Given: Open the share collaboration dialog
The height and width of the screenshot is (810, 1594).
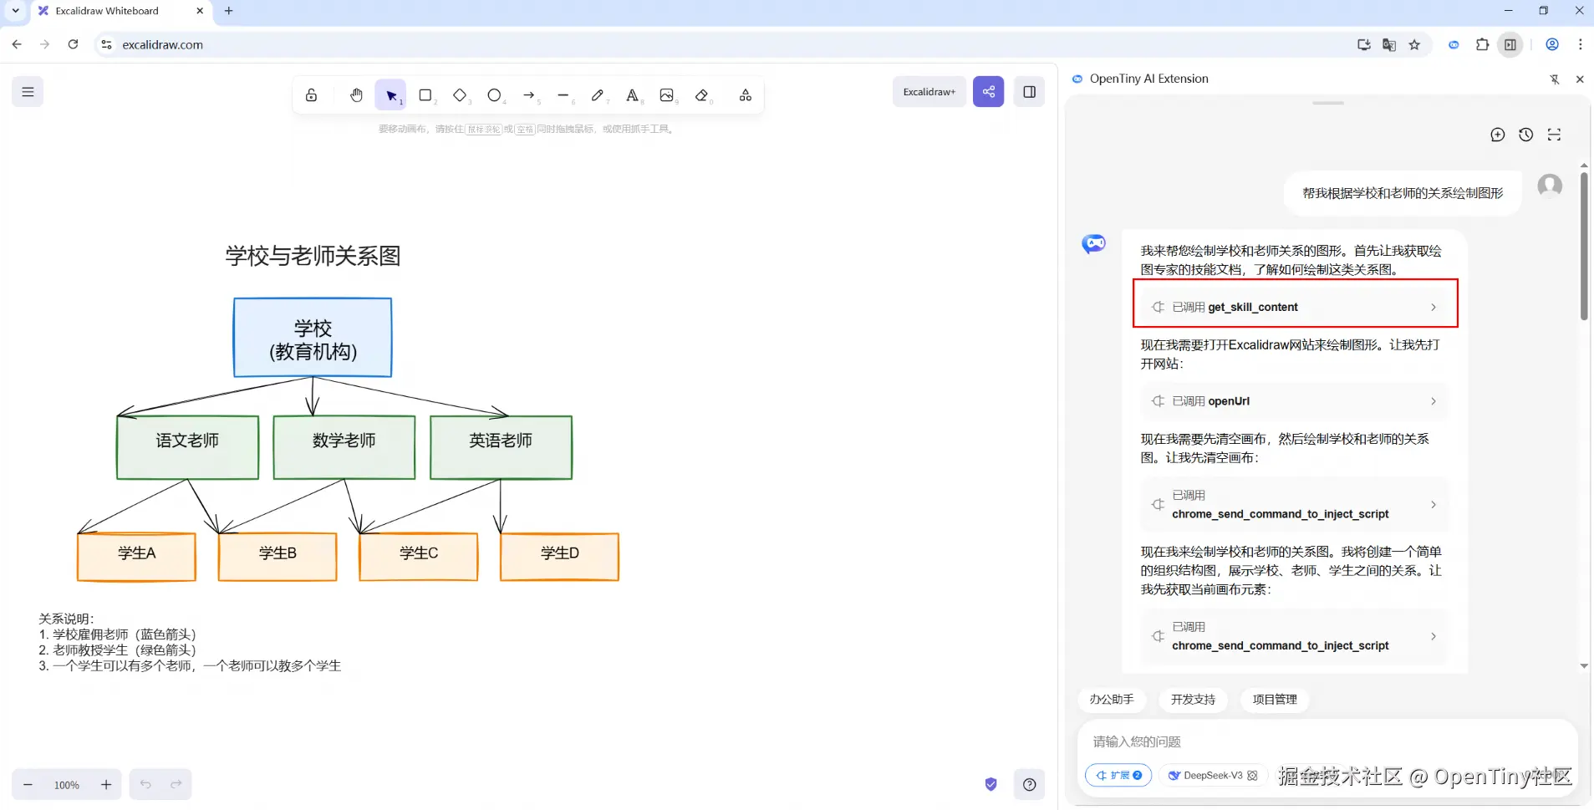Looking at the screenshot, I should [989, 92].
